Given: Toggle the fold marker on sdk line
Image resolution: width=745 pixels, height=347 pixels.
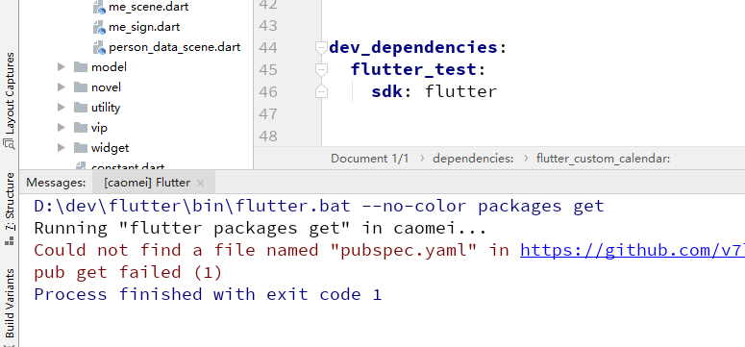Looking at the screenshot, I should point(322,91).
